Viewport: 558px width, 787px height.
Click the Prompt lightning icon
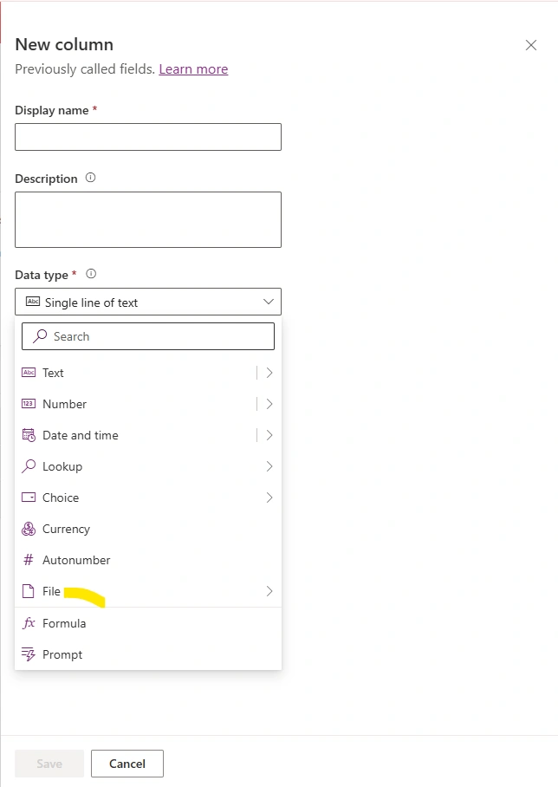click(x=29, y=654)
